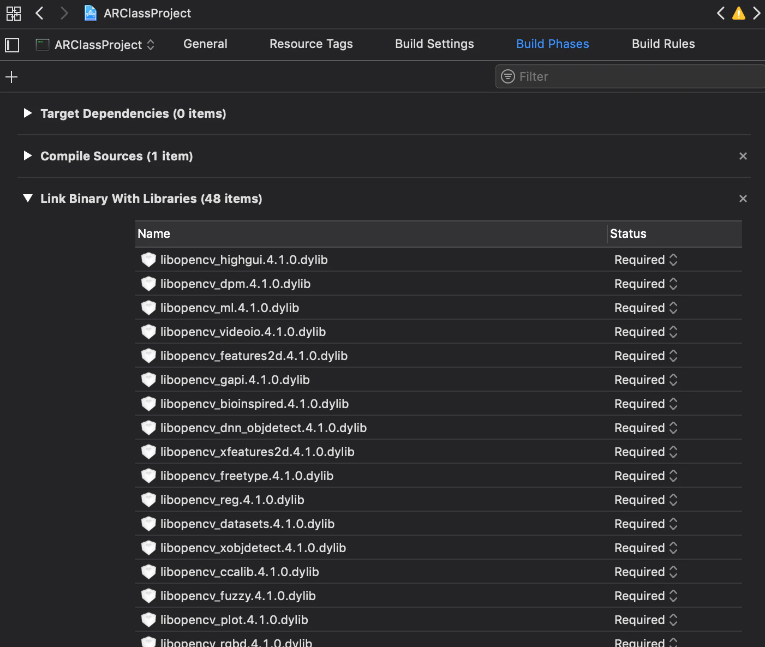Sort libraries by Status column header

tap(675, 234)
